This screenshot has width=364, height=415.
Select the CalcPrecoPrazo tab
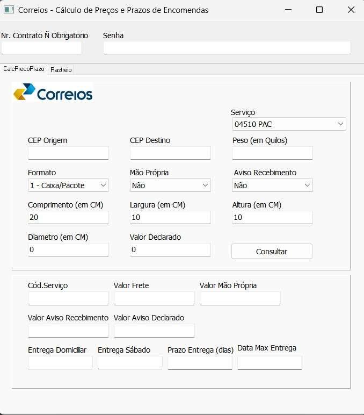click(24, 69)
